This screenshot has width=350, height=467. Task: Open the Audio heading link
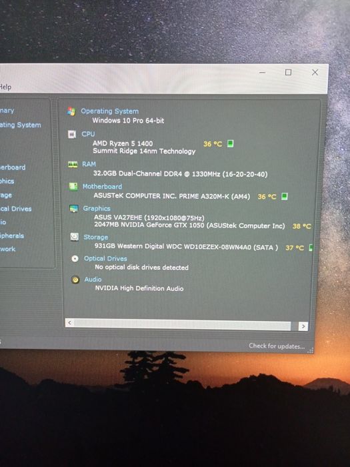pos(93,280)
